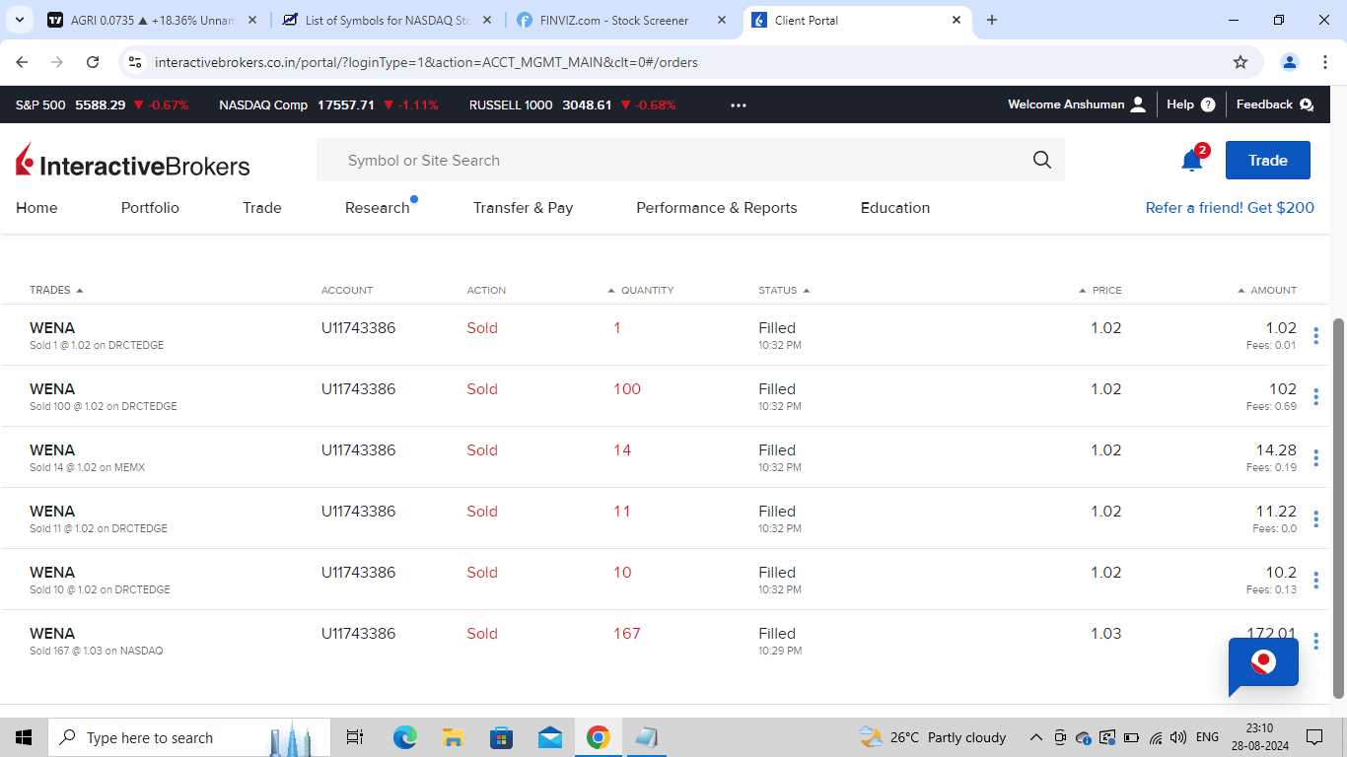Open the Feedback chat icon

point(1307,104)
